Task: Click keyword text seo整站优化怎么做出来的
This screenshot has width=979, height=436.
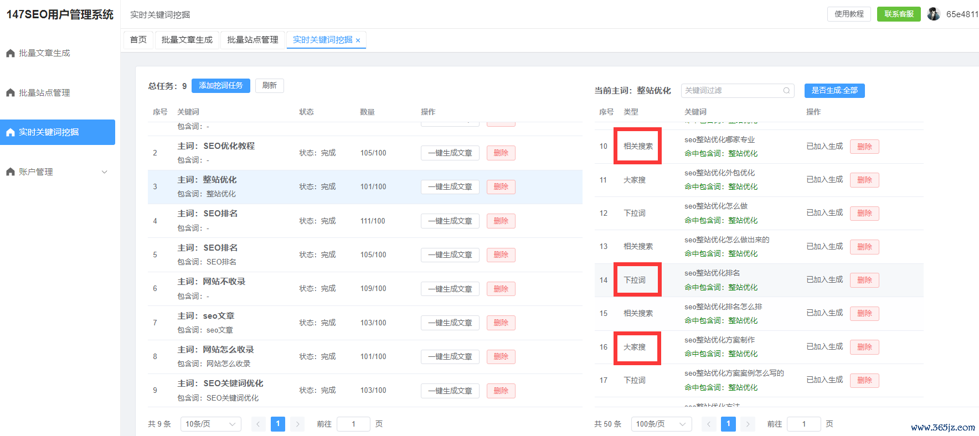Action: point(727,240)
